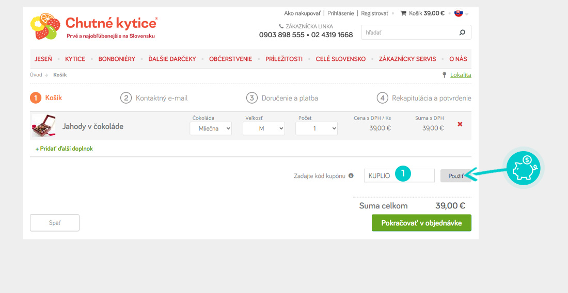This screenshot has height=293, width=568.
Task: Expand the Veľkosť size dropdown
Action: [263, 128]
